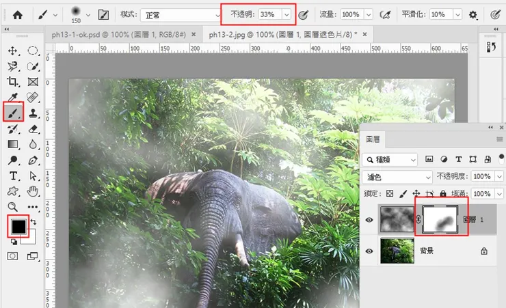Switch to ph13-1-ok.psd document tab
Image resolution: width=506 pixels, height=308 pixels.
click(x=119, y=34)
